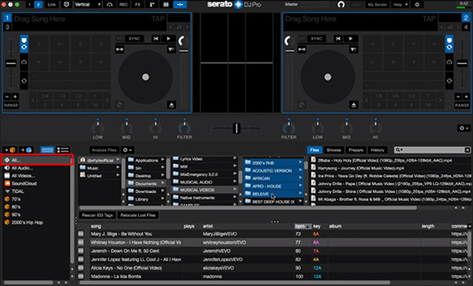
Task: Click RANGE button on deck 1
Action: pos(11,105)
